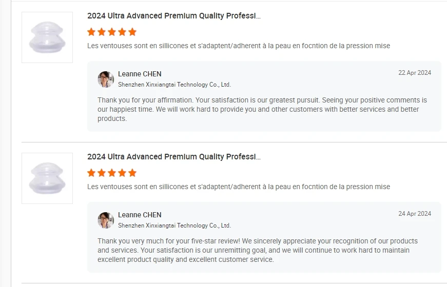Select the Leanne CHEN name in the 22 Apr reply
Screen dimensions: 447x287
click(x=140, y=74)
